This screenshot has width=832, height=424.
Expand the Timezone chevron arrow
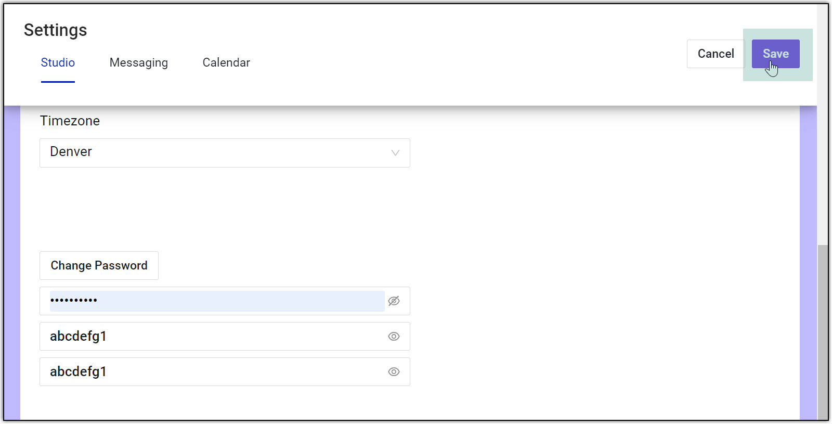(x=395, y=153)
